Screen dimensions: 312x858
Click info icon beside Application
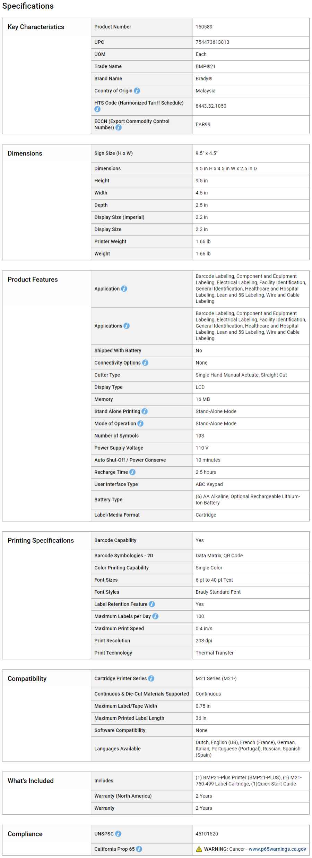pos(124,289)
